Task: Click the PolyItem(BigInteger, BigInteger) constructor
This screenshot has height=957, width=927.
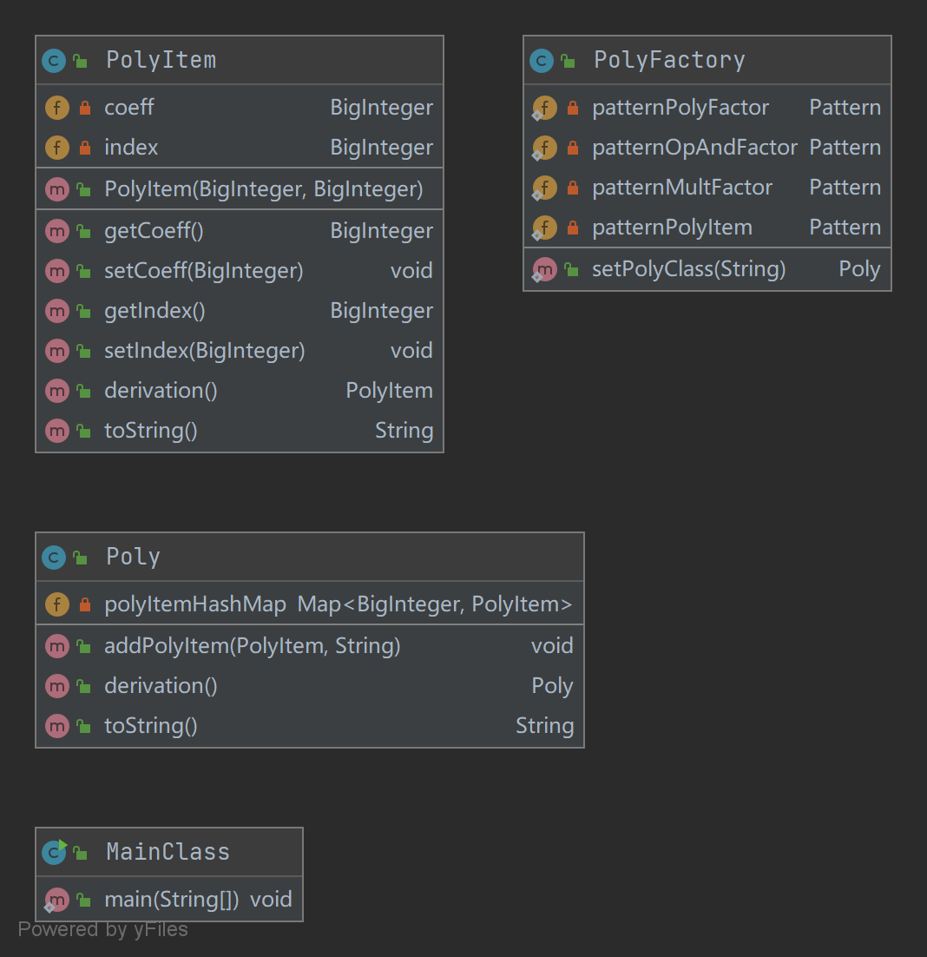Action: tap(263, 189)
